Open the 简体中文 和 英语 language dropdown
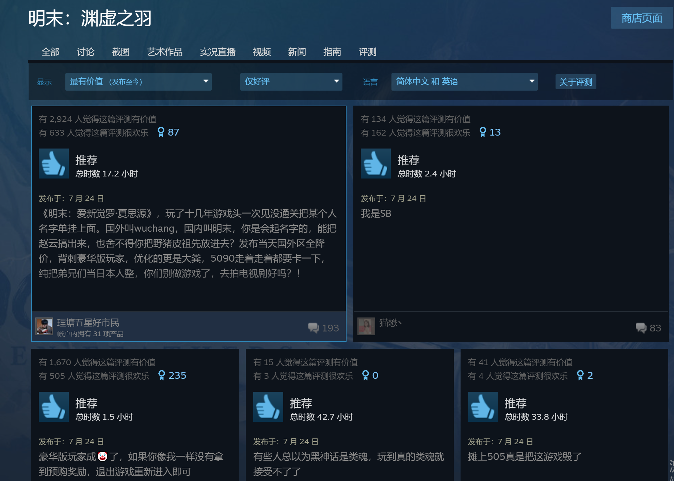 coord(465,82)
